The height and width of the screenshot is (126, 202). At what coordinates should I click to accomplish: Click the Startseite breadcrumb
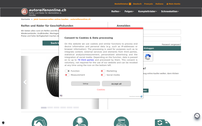pos(26,19)
